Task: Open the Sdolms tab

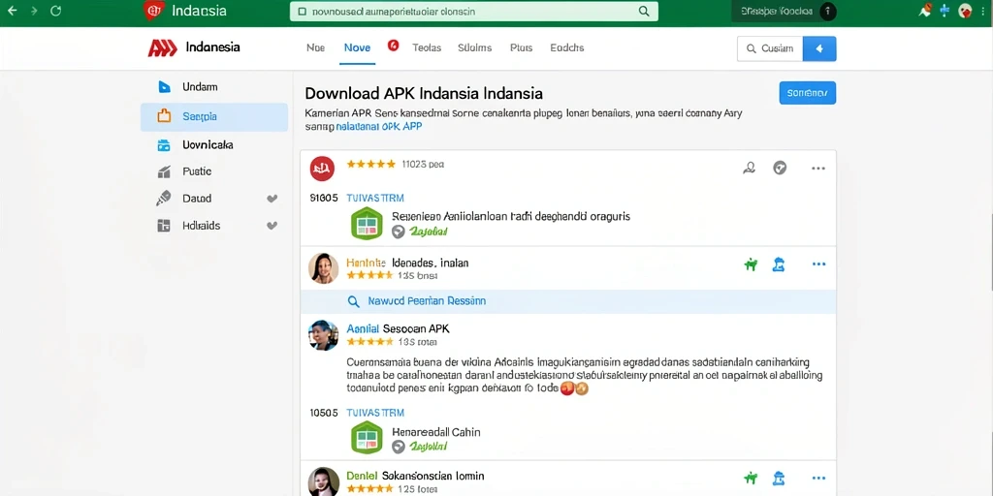Action: 475,47
